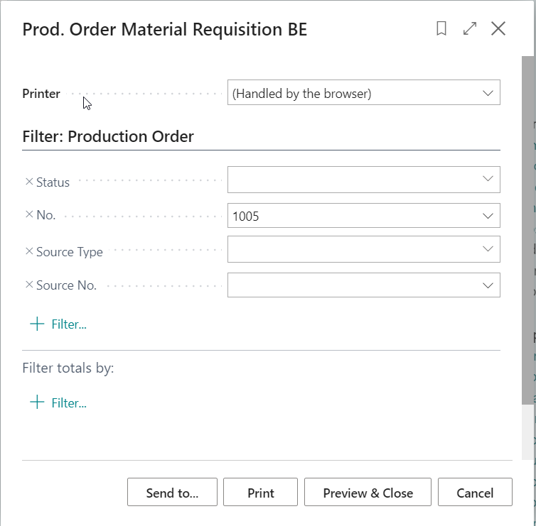
Task: Open the Source Type dropdown arrow
Action: click(x=488, y=248)
